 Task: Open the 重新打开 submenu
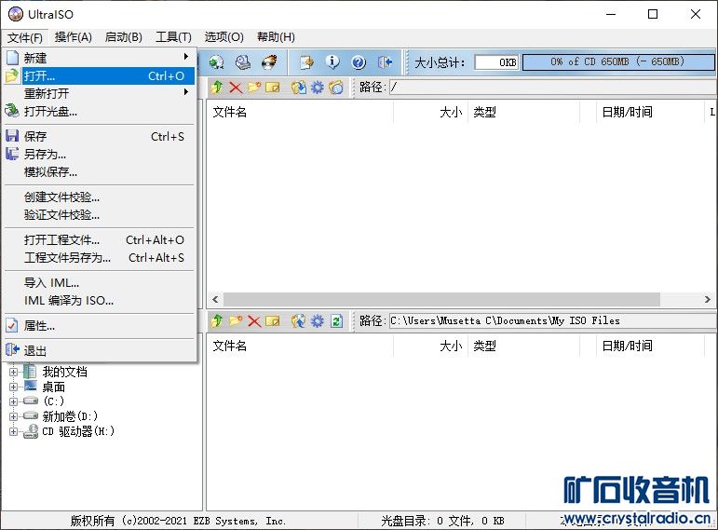coord(100,93)
